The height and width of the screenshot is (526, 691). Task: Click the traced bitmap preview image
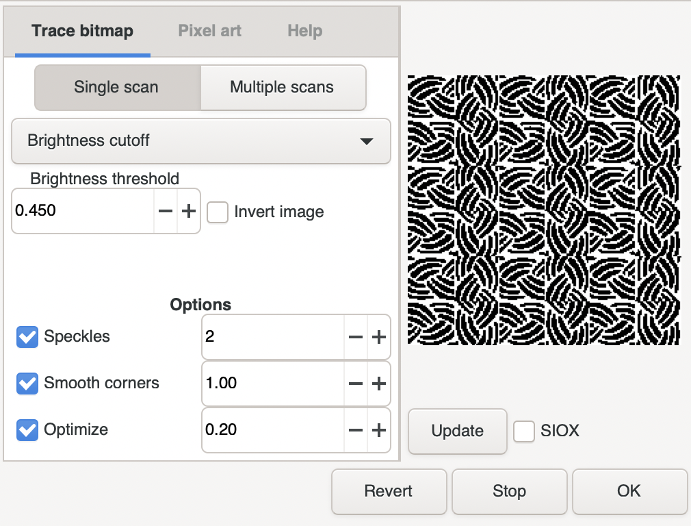pos(543,210)
